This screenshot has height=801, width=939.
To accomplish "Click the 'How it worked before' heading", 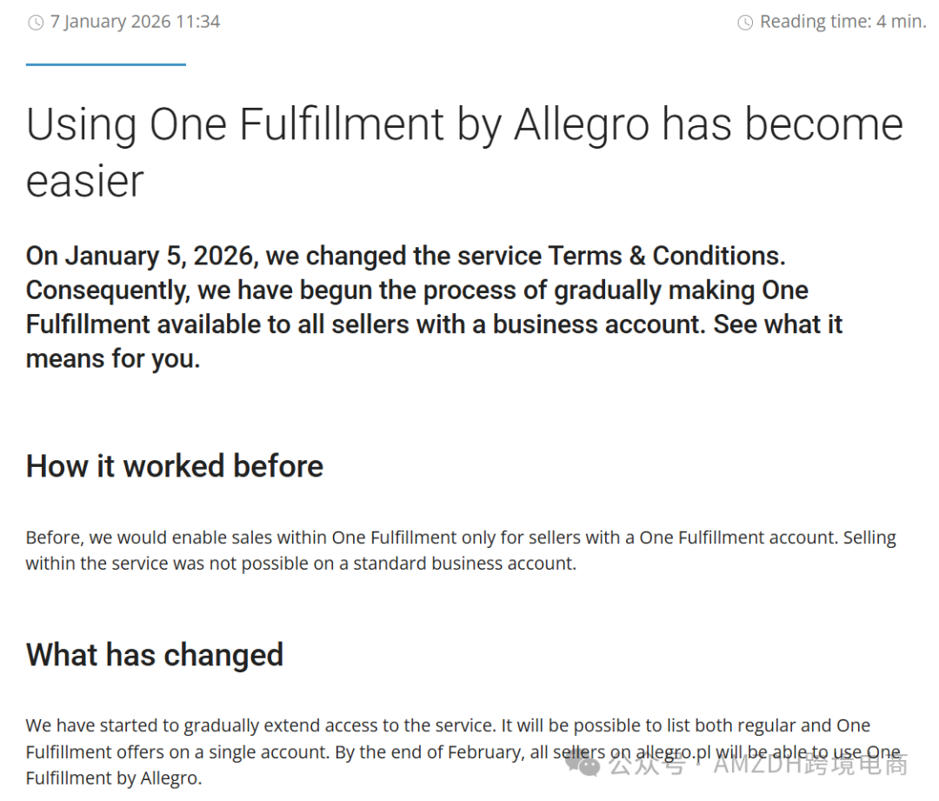I will point(175,466).
